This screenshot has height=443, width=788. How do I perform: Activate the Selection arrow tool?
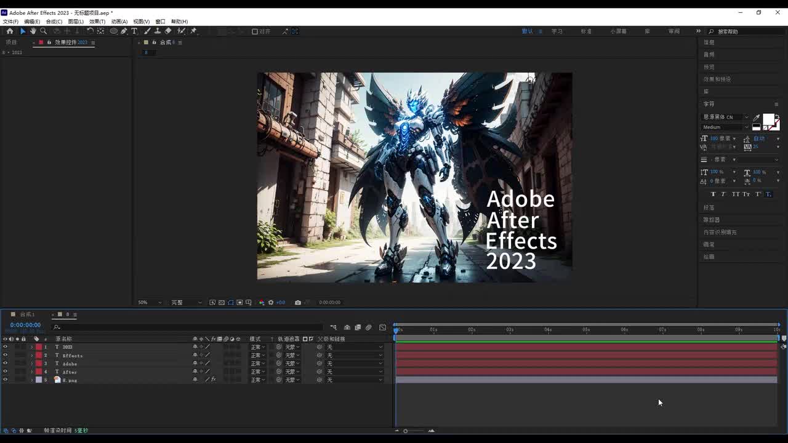click(23, 31)
